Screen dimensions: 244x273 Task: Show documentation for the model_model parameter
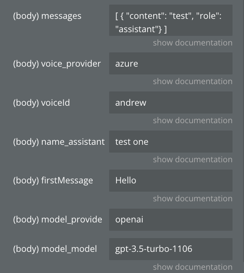pos(193,267)
